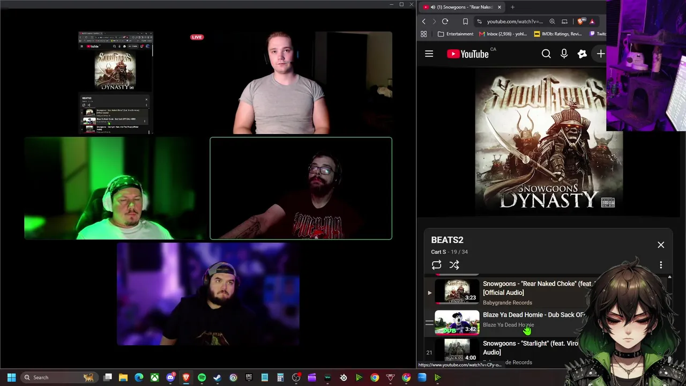
Task: Open File Explorer from taskbar
Action: pyautogui.click(x=123, y=377)
